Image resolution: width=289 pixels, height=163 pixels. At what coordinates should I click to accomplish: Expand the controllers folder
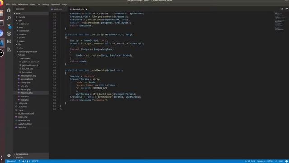(x=24, y=31)
